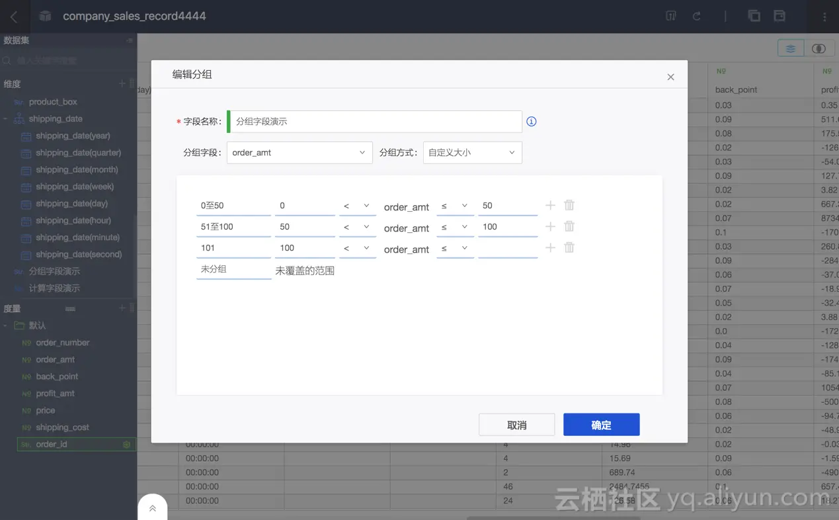Select shipping_date(second) in the tree
This screenshot has height=520, width=839.
coord(79,255)
